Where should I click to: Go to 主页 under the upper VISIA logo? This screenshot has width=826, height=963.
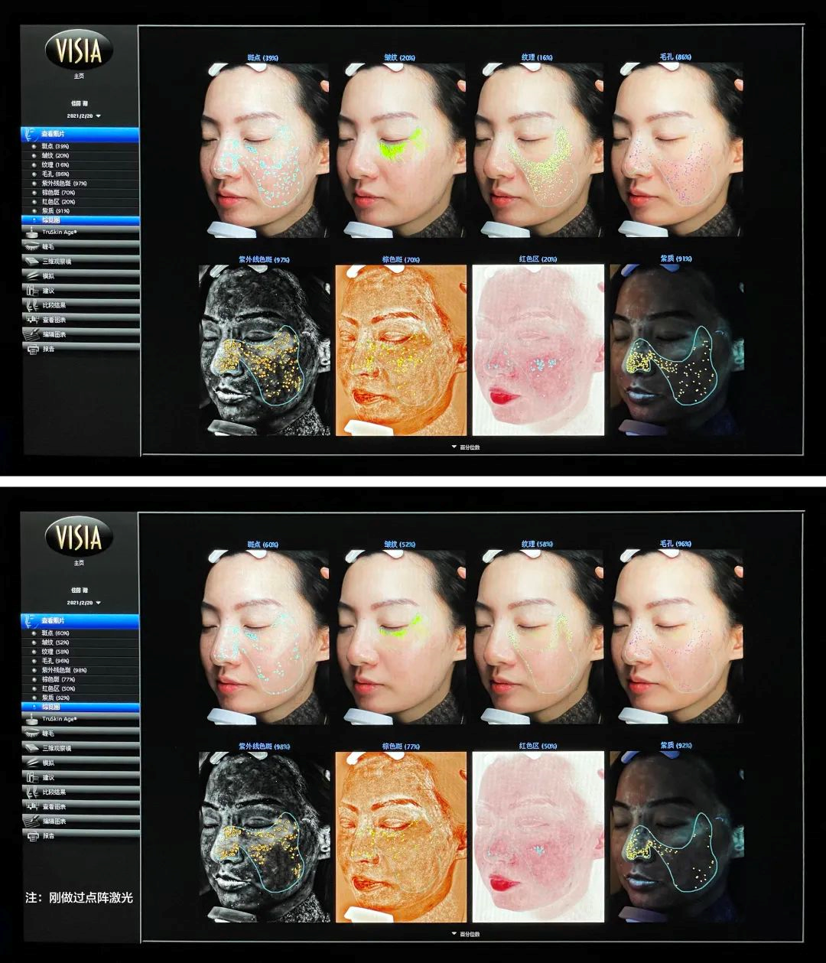tap(79, 76)
